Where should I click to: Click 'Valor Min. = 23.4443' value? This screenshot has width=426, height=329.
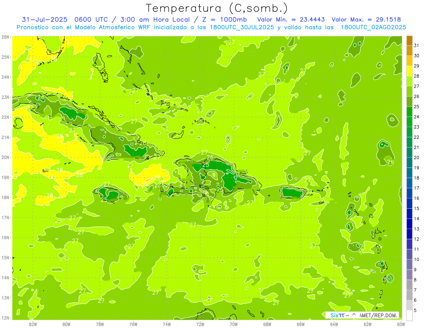291,19
